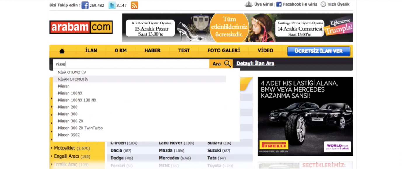Select the Nissan 300 ZX suggestion
Viewport: 402px width, 169px height.
tap(71, 121)
